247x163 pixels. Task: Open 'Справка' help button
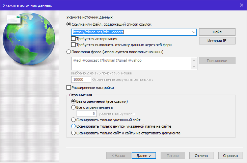(230, 156)
